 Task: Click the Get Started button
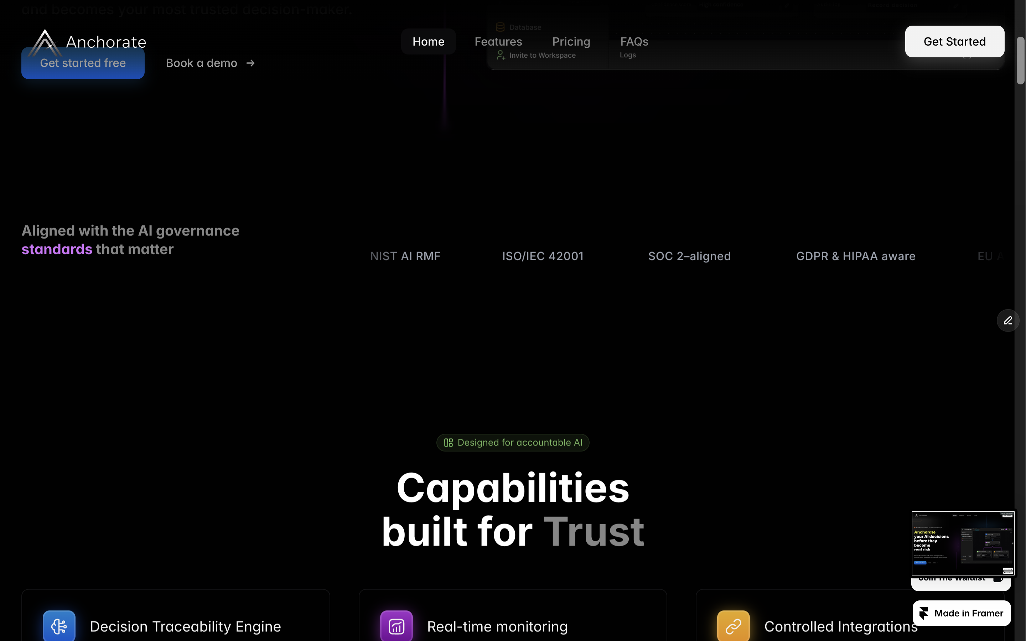tap(954, 41)
